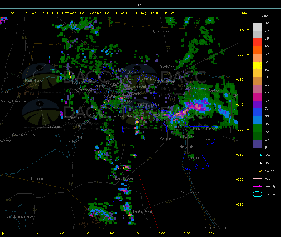Click the Punta_Agua map label
The height and width of the screenshot is (237, 281).
click(x=142, y=211)
